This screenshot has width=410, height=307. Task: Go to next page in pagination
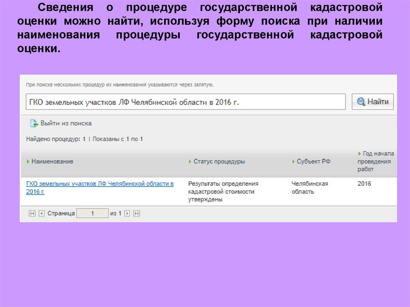tap(127, 214)
